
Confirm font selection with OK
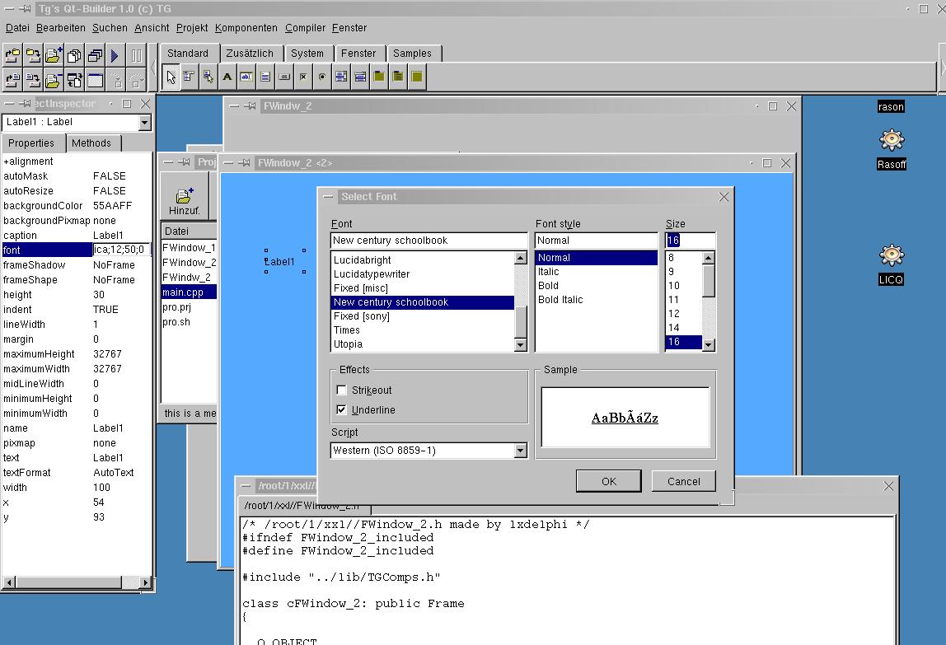pyautogui.click(x=608, y=482)
